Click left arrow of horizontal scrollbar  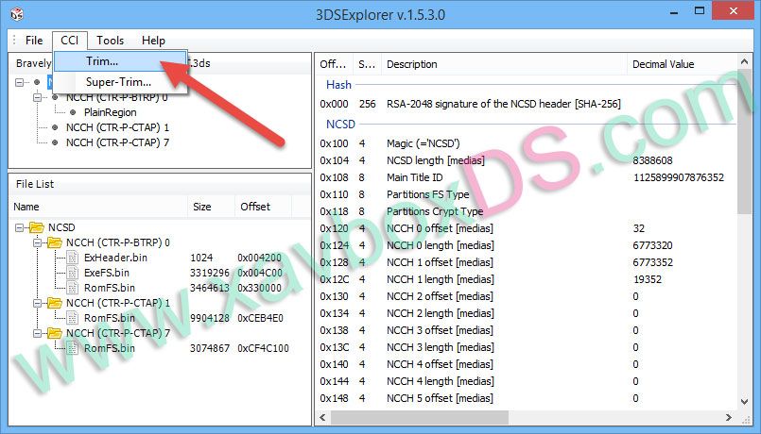[322, 417]
